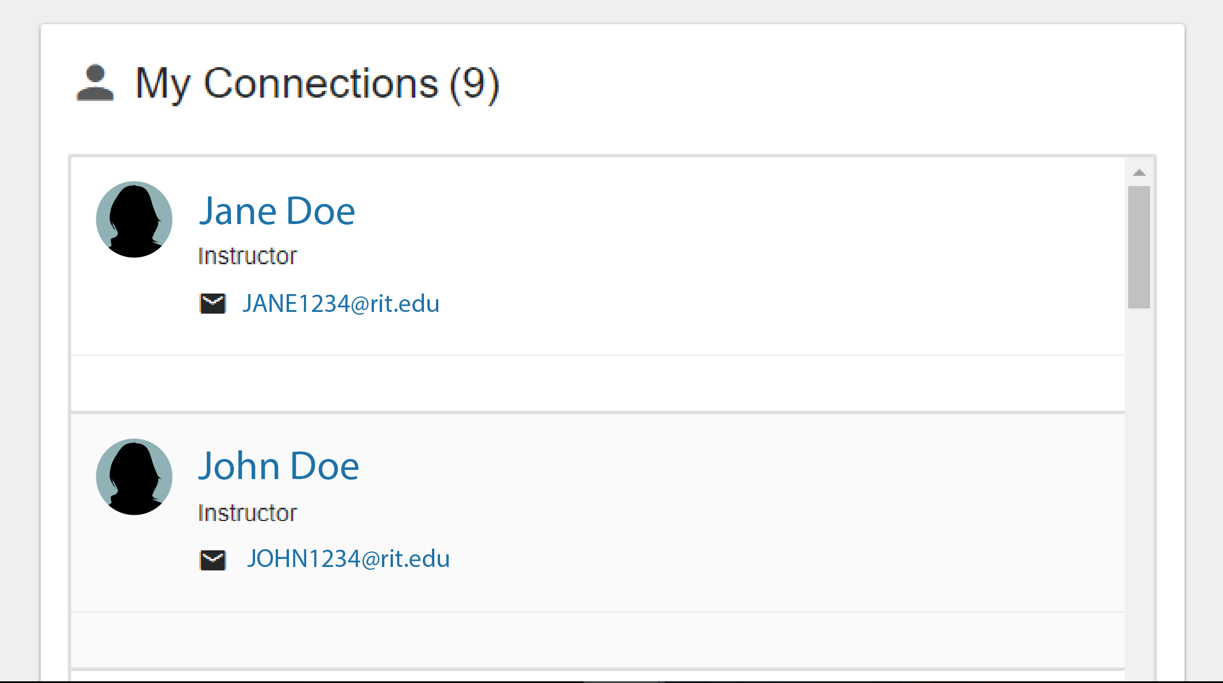The width and height of the screenshot is (1223, 683).
Task: Click the empty footer row below Jane's email
Action: point(597,383)
